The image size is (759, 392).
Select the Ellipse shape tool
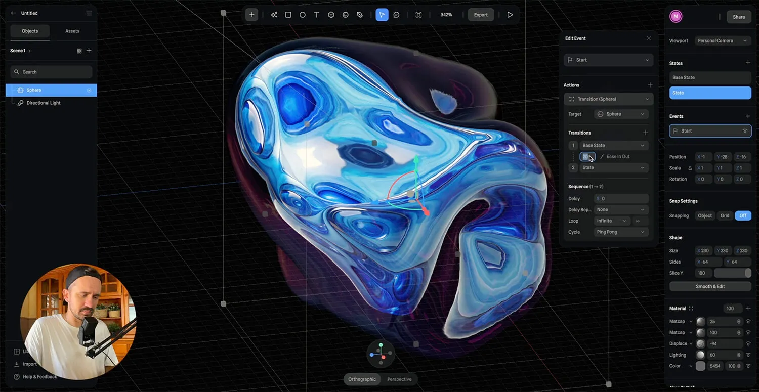click(302, 15)
